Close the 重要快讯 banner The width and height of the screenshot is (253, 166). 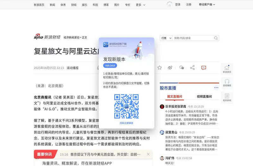148,154
